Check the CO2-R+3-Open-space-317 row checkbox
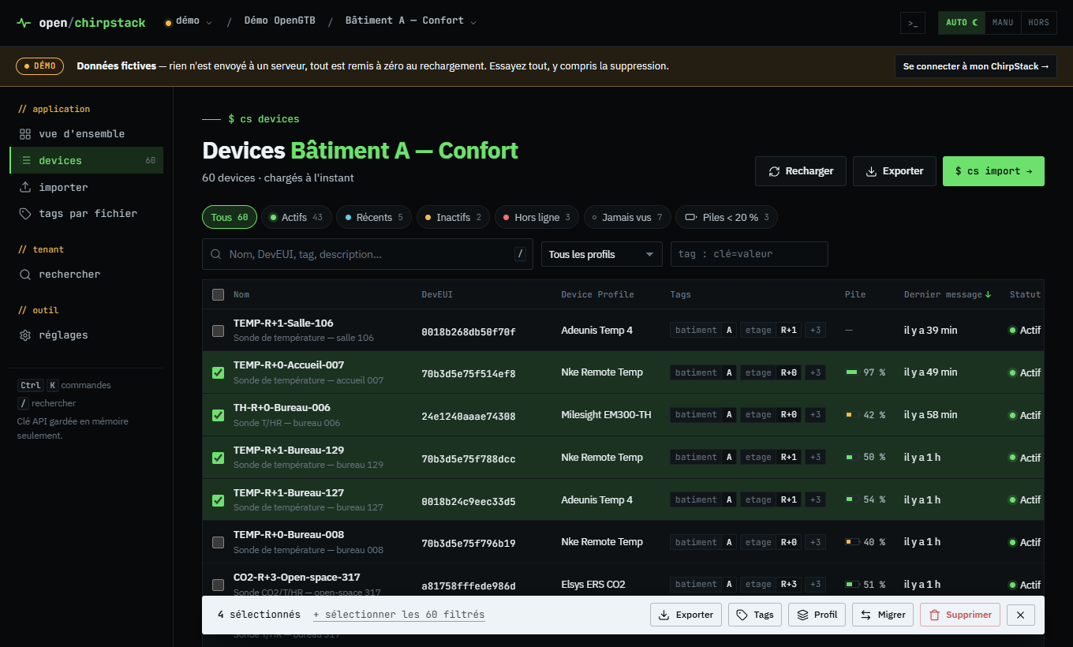The image size is (1073, 647). coord(218,585)
